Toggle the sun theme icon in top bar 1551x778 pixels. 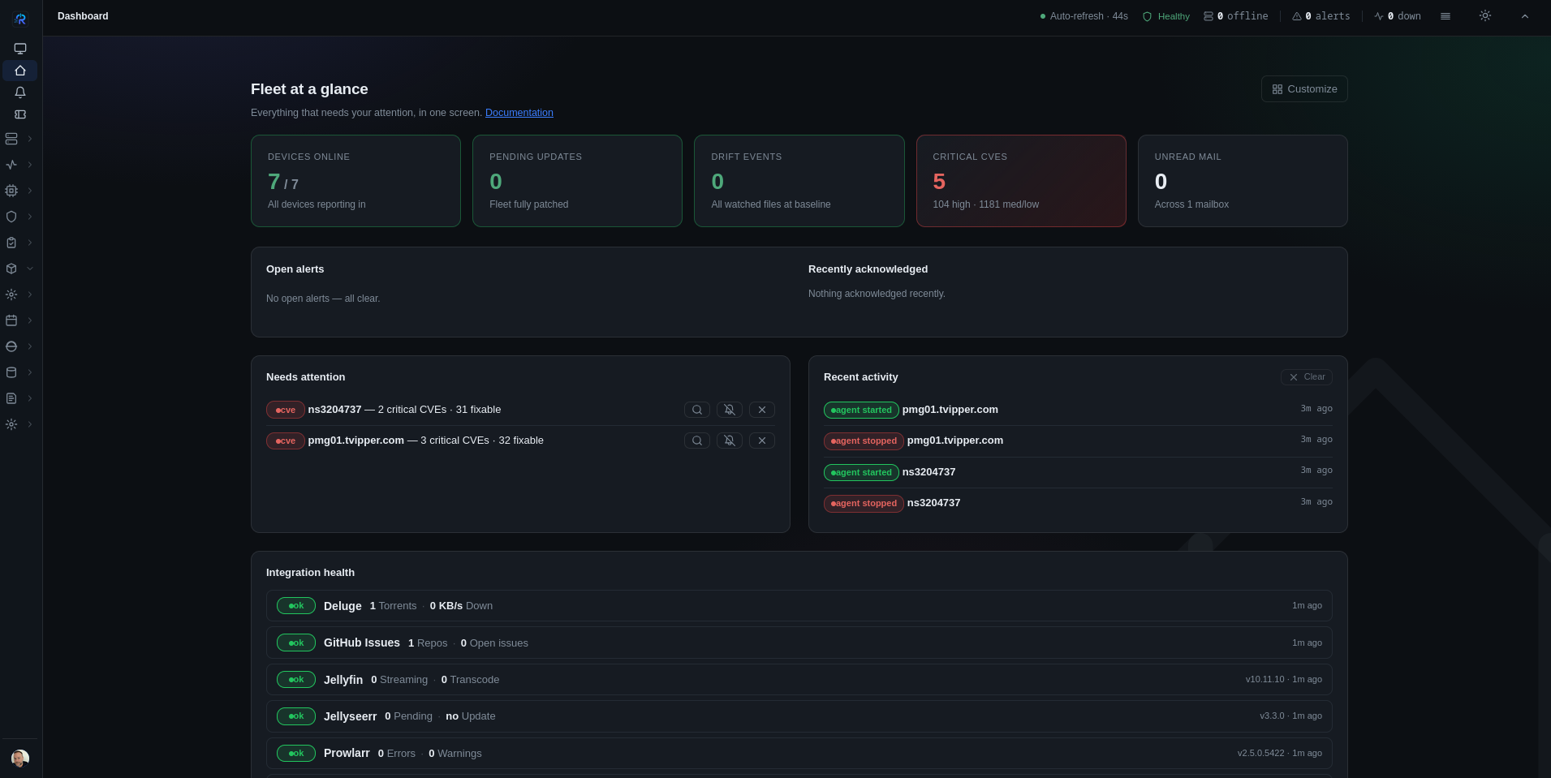(1485, 15)
